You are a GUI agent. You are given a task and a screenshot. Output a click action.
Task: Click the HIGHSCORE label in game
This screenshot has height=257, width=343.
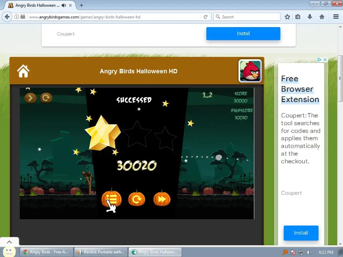coord(242,110)
